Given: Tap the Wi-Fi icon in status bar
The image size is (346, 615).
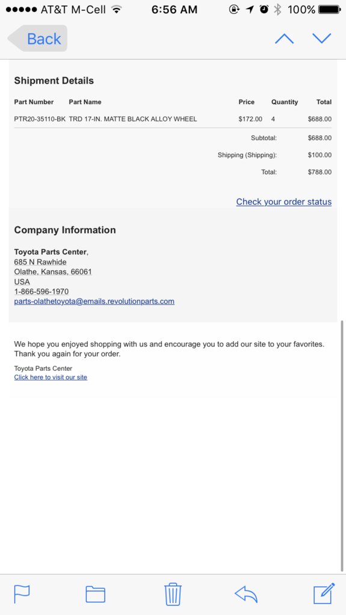Looking at the screenshot, I should pos(116,10).
